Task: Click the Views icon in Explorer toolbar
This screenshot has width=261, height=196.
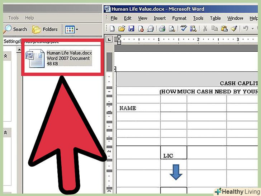Action: (x=70, y=30)
